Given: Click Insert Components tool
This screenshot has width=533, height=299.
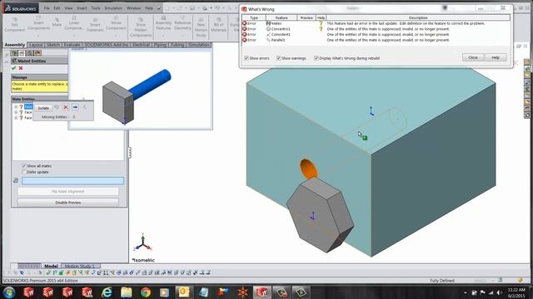Looking at the screenshot, I should click(x=38, y=23).
